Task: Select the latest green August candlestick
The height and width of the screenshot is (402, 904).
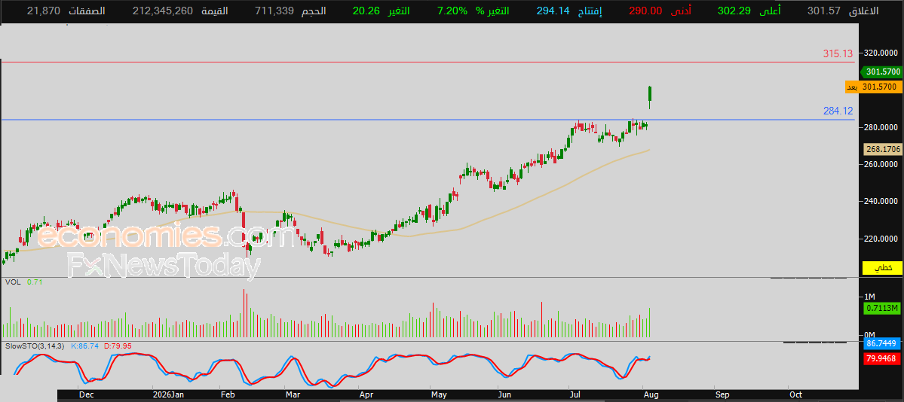Action: click(651, 97)
